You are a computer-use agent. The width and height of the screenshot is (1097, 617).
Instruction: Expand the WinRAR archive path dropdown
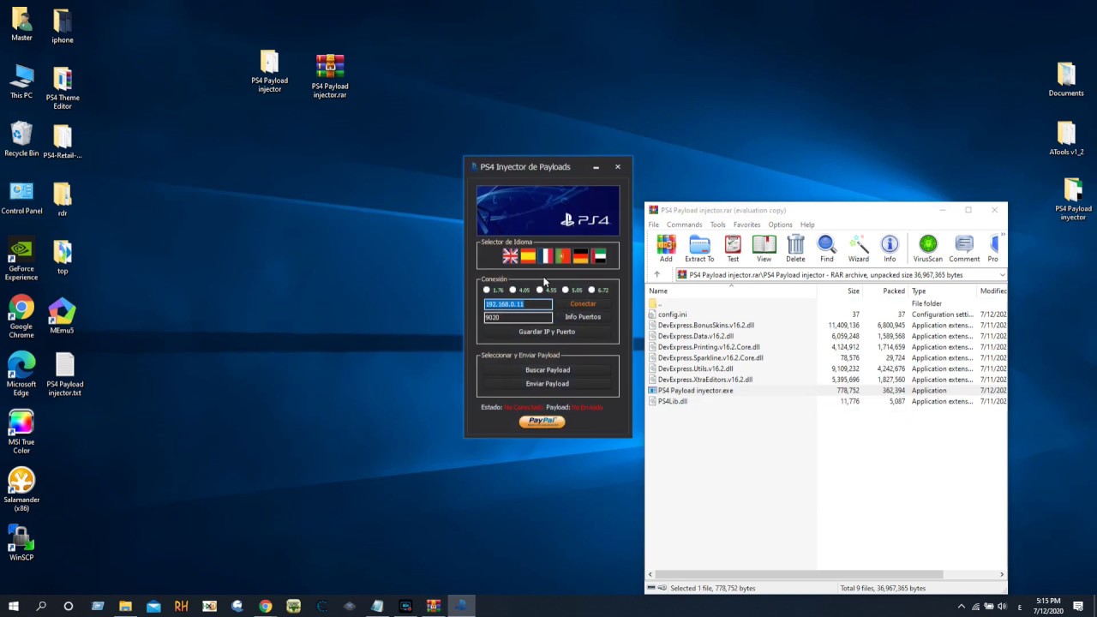coord(1001,275)
